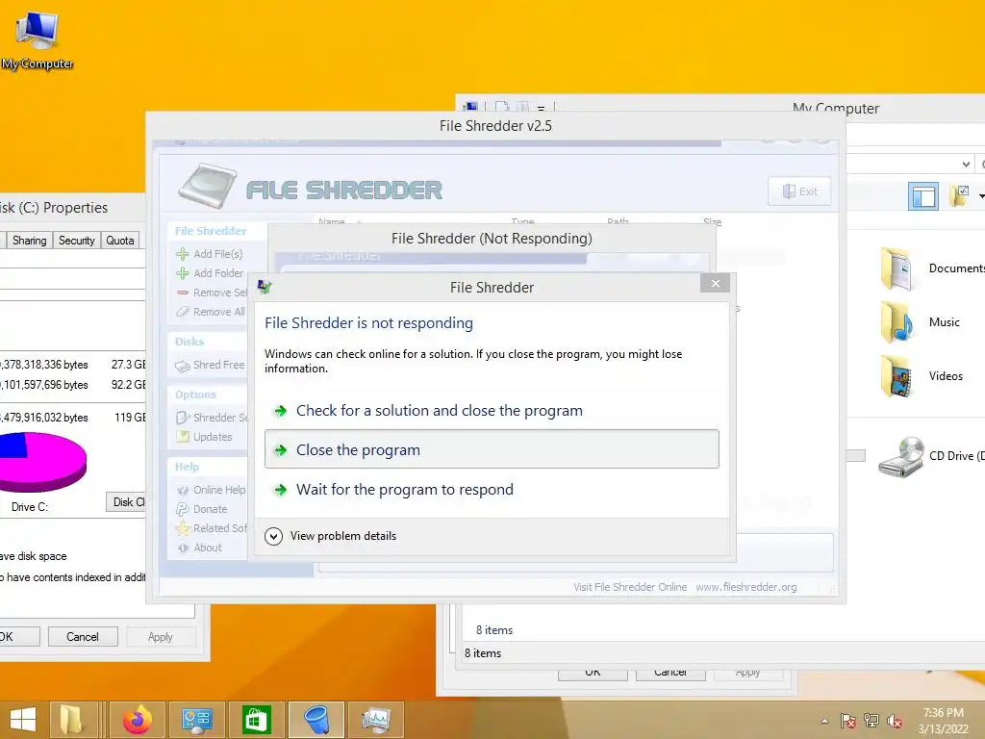The height and width of the screenshot is (739, 985).
Task: Click My Computer desktop icon
Action: tap(38, 40)
